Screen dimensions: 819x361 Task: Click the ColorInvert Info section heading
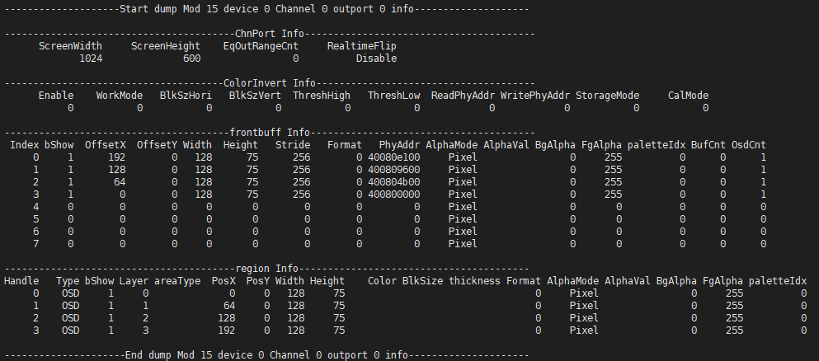[270, 83]
